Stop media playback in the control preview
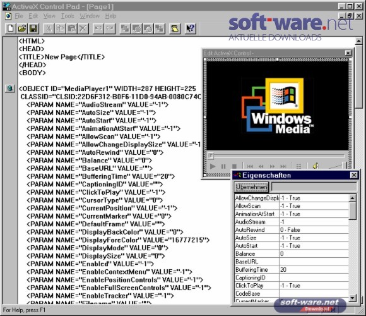 234,166
